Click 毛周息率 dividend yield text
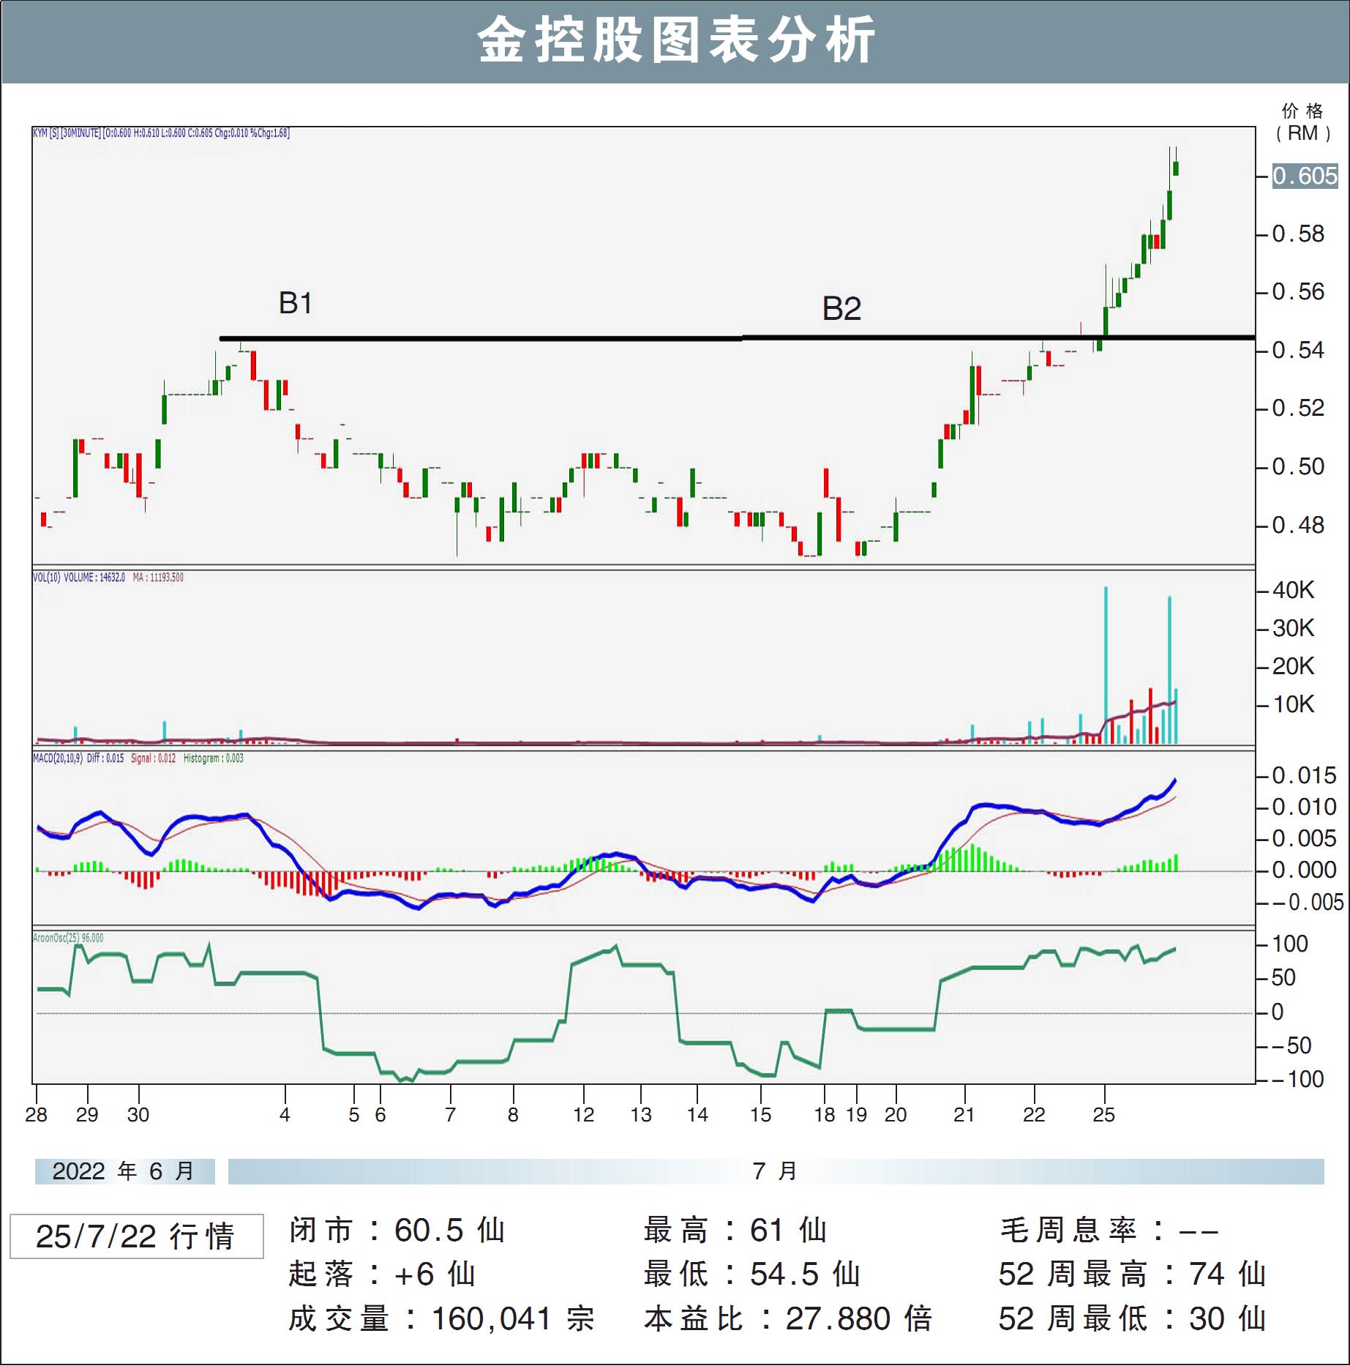Image resolution: width=1350 pixels, height=1366 pixels. click(x=1109, y=1230)
